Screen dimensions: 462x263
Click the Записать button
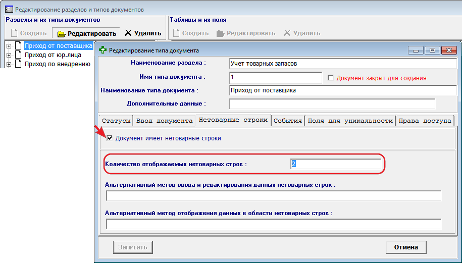[x=132, y=247]
